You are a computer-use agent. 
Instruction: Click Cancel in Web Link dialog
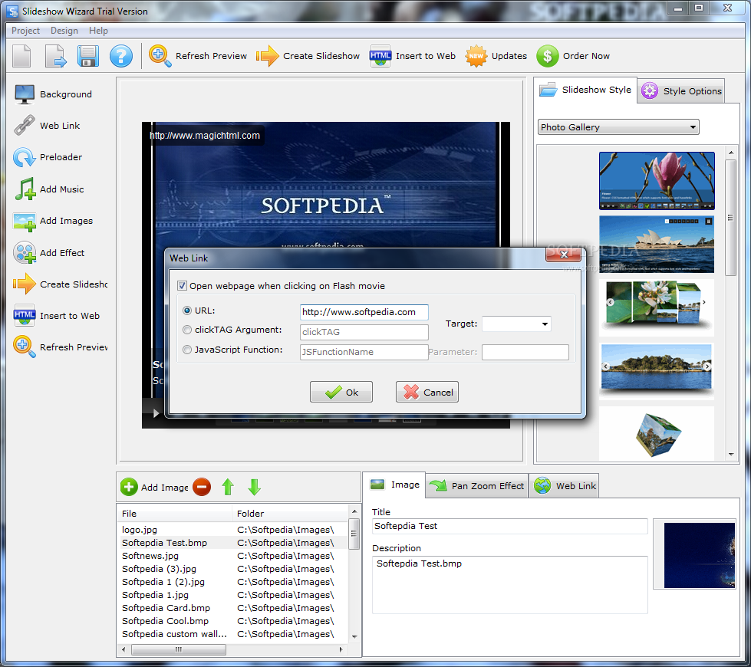pyautogui.click(x=427, y=393)
